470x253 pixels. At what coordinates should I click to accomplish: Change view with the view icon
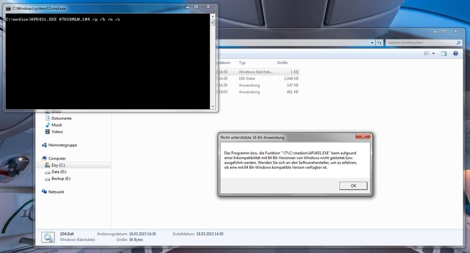point(426,54)
